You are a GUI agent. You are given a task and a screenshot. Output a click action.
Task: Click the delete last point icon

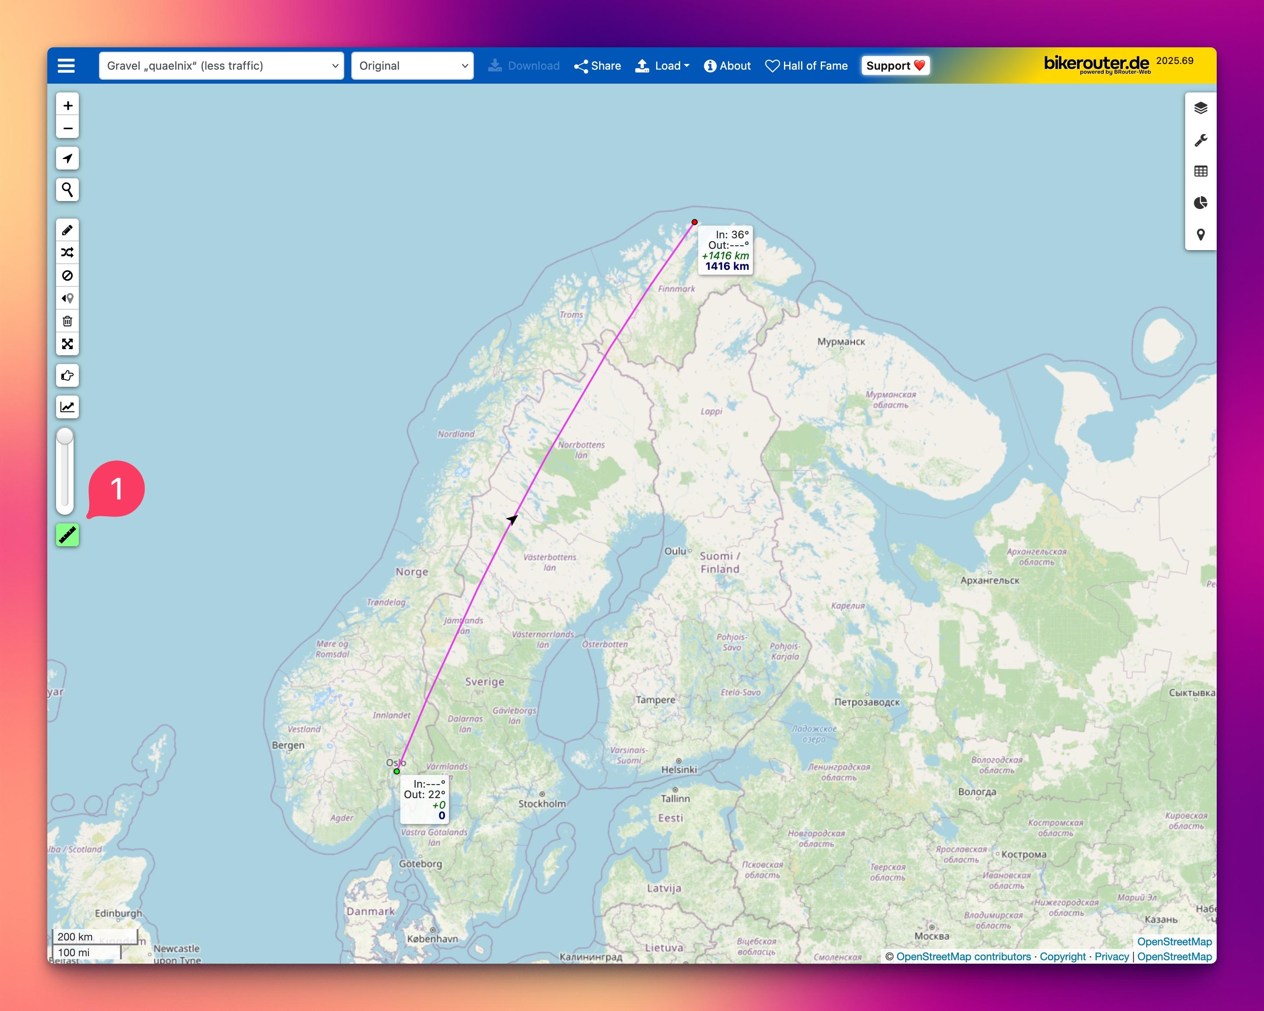(67, 298)
